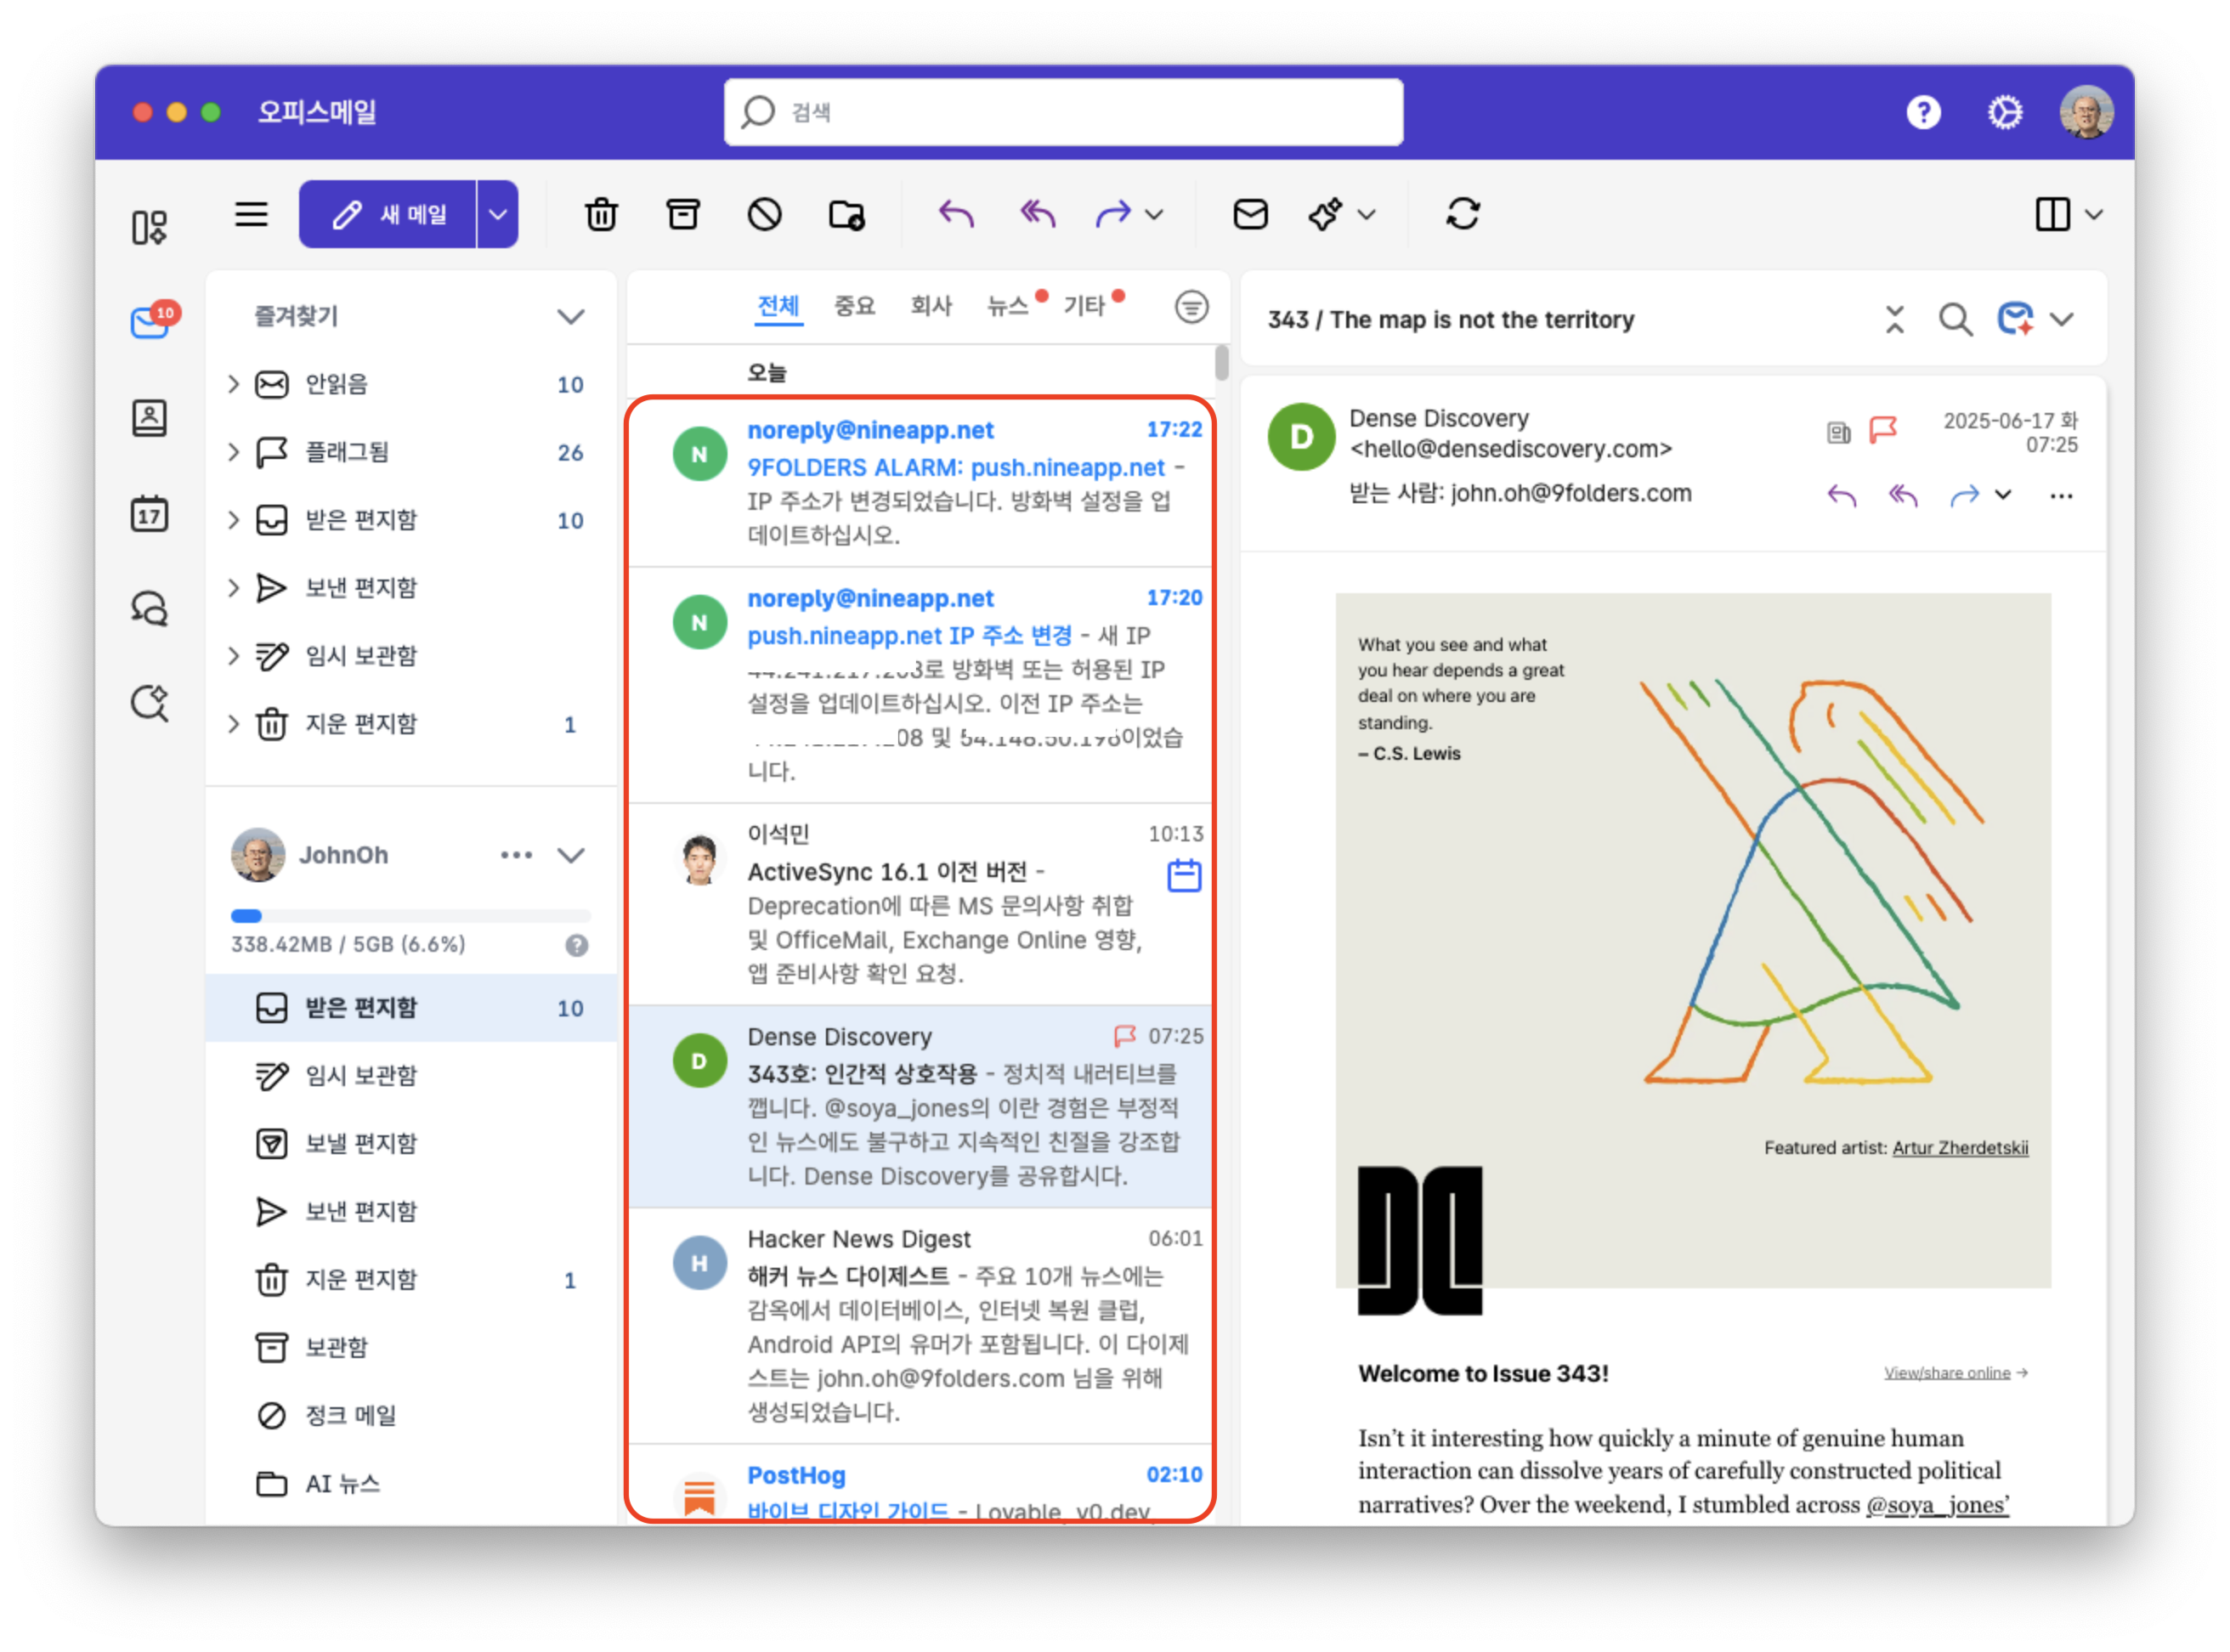Collapse message with up-down arrows icon
2230x1652 pixels.
pyautogui.click(x=1895, y=320)
